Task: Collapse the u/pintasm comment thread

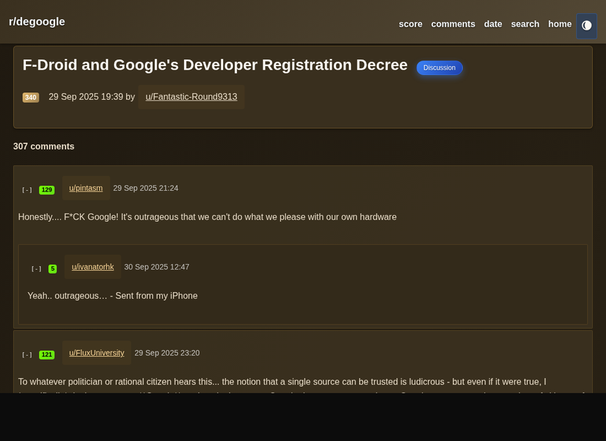Action: [x=27, y=190]
